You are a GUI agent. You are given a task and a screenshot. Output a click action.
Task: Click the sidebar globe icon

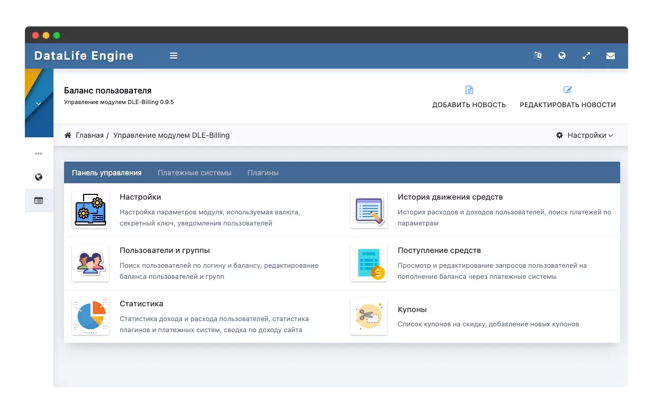click(x=39, y=177)
